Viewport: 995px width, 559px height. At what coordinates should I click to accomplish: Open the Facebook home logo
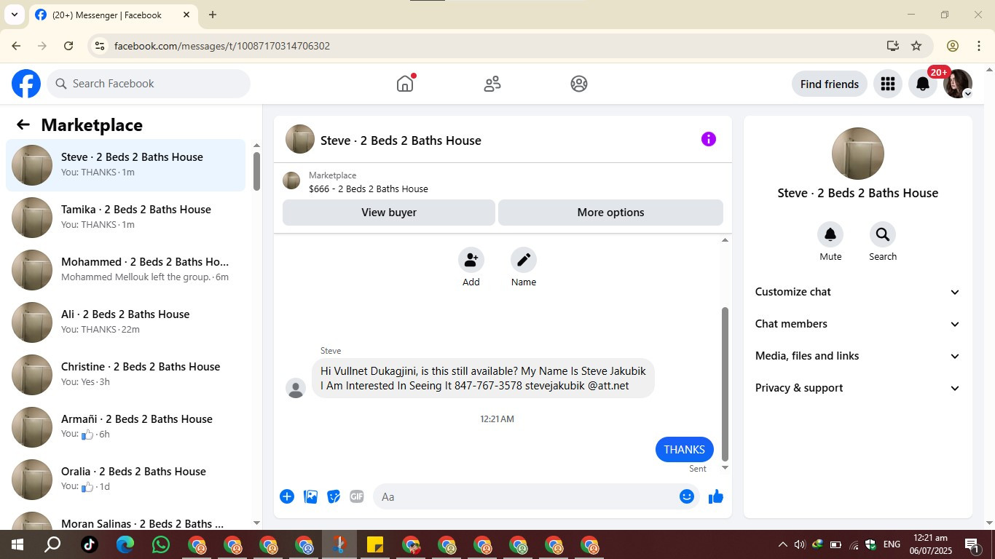(x=26, y=84)
